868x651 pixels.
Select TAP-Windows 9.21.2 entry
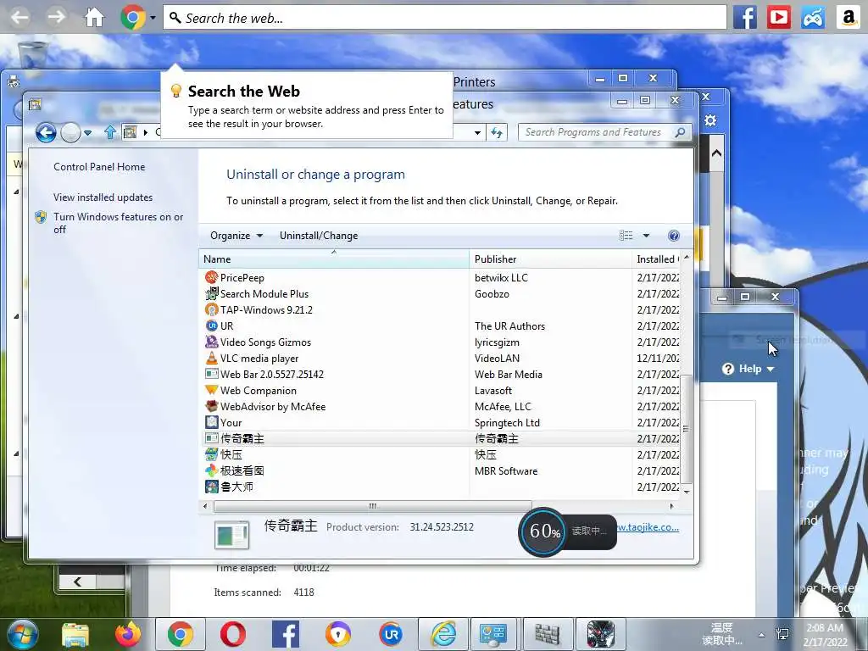coord(440,309)
